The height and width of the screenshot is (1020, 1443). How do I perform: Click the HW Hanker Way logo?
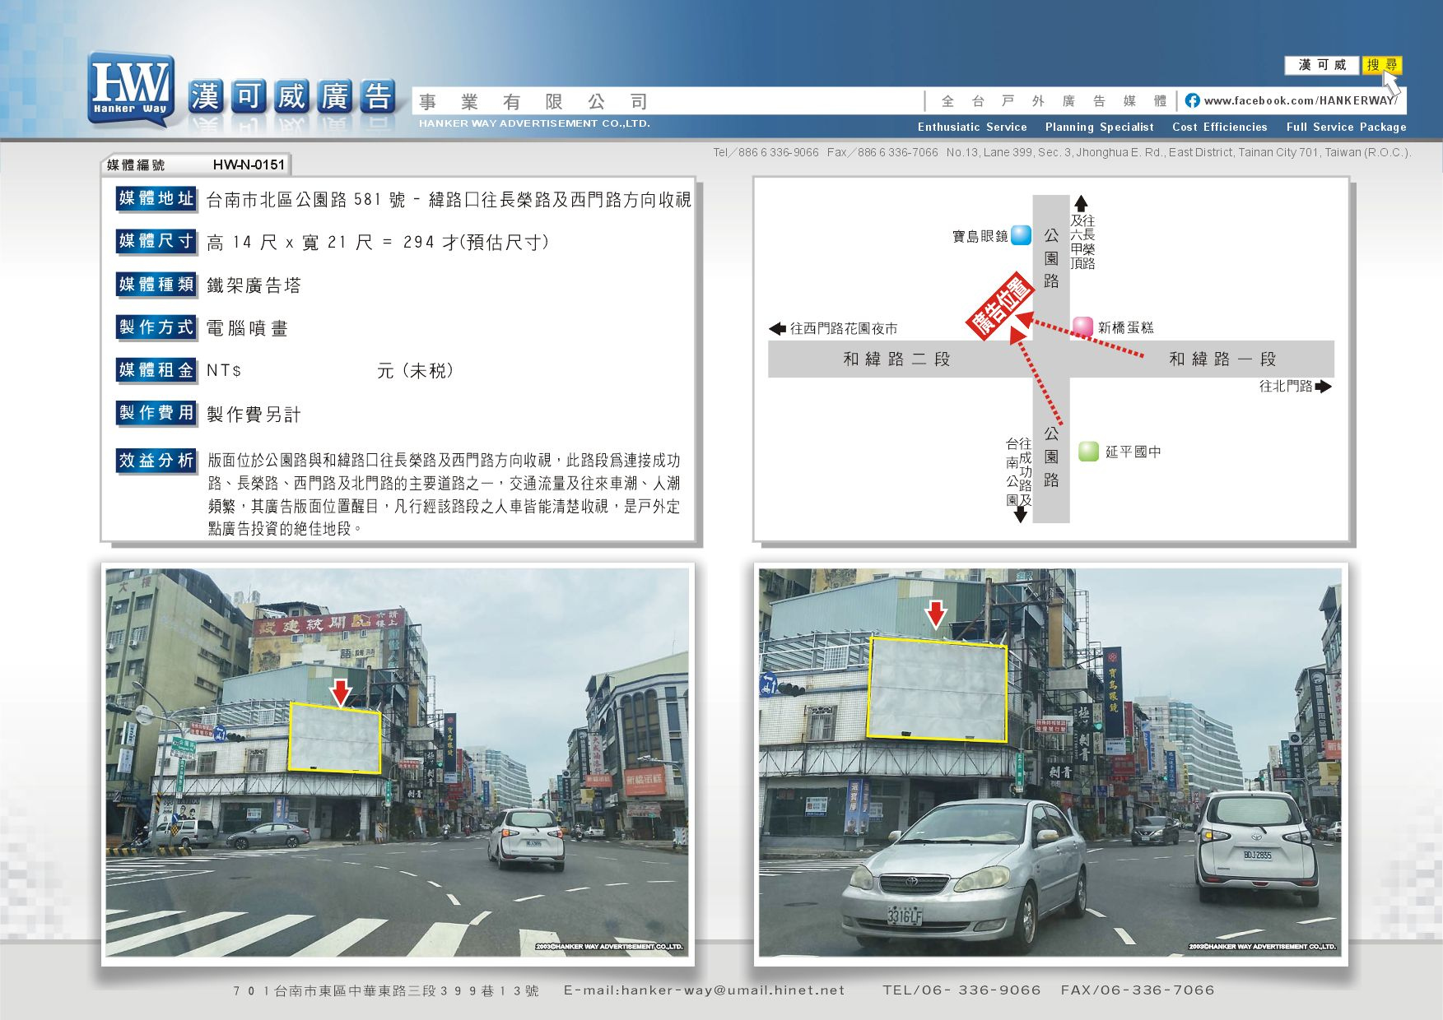point(131,90)
